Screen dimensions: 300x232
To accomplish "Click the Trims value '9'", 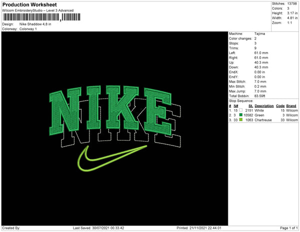I will 255,48.
